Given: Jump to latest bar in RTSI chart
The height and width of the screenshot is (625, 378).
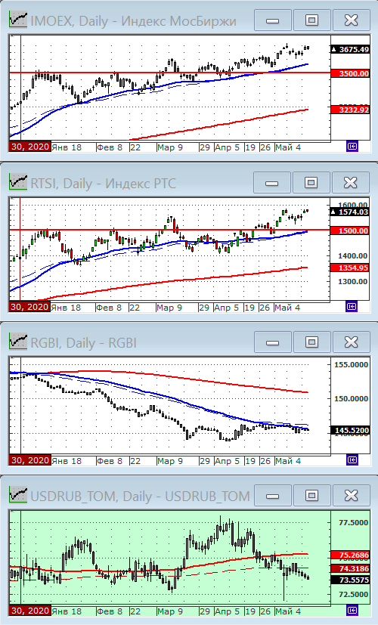Looking at the screenshot, I should pos(352,307).
